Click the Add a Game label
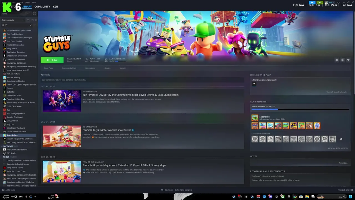The width and height of the screenshot is (355, 200). coord(10,190)
